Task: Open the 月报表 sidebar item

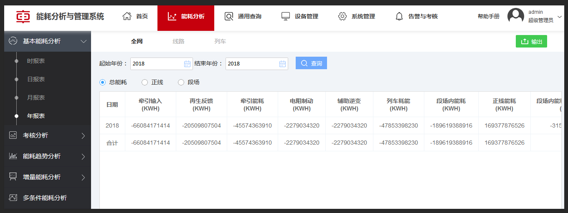Action: pos(36,98)
